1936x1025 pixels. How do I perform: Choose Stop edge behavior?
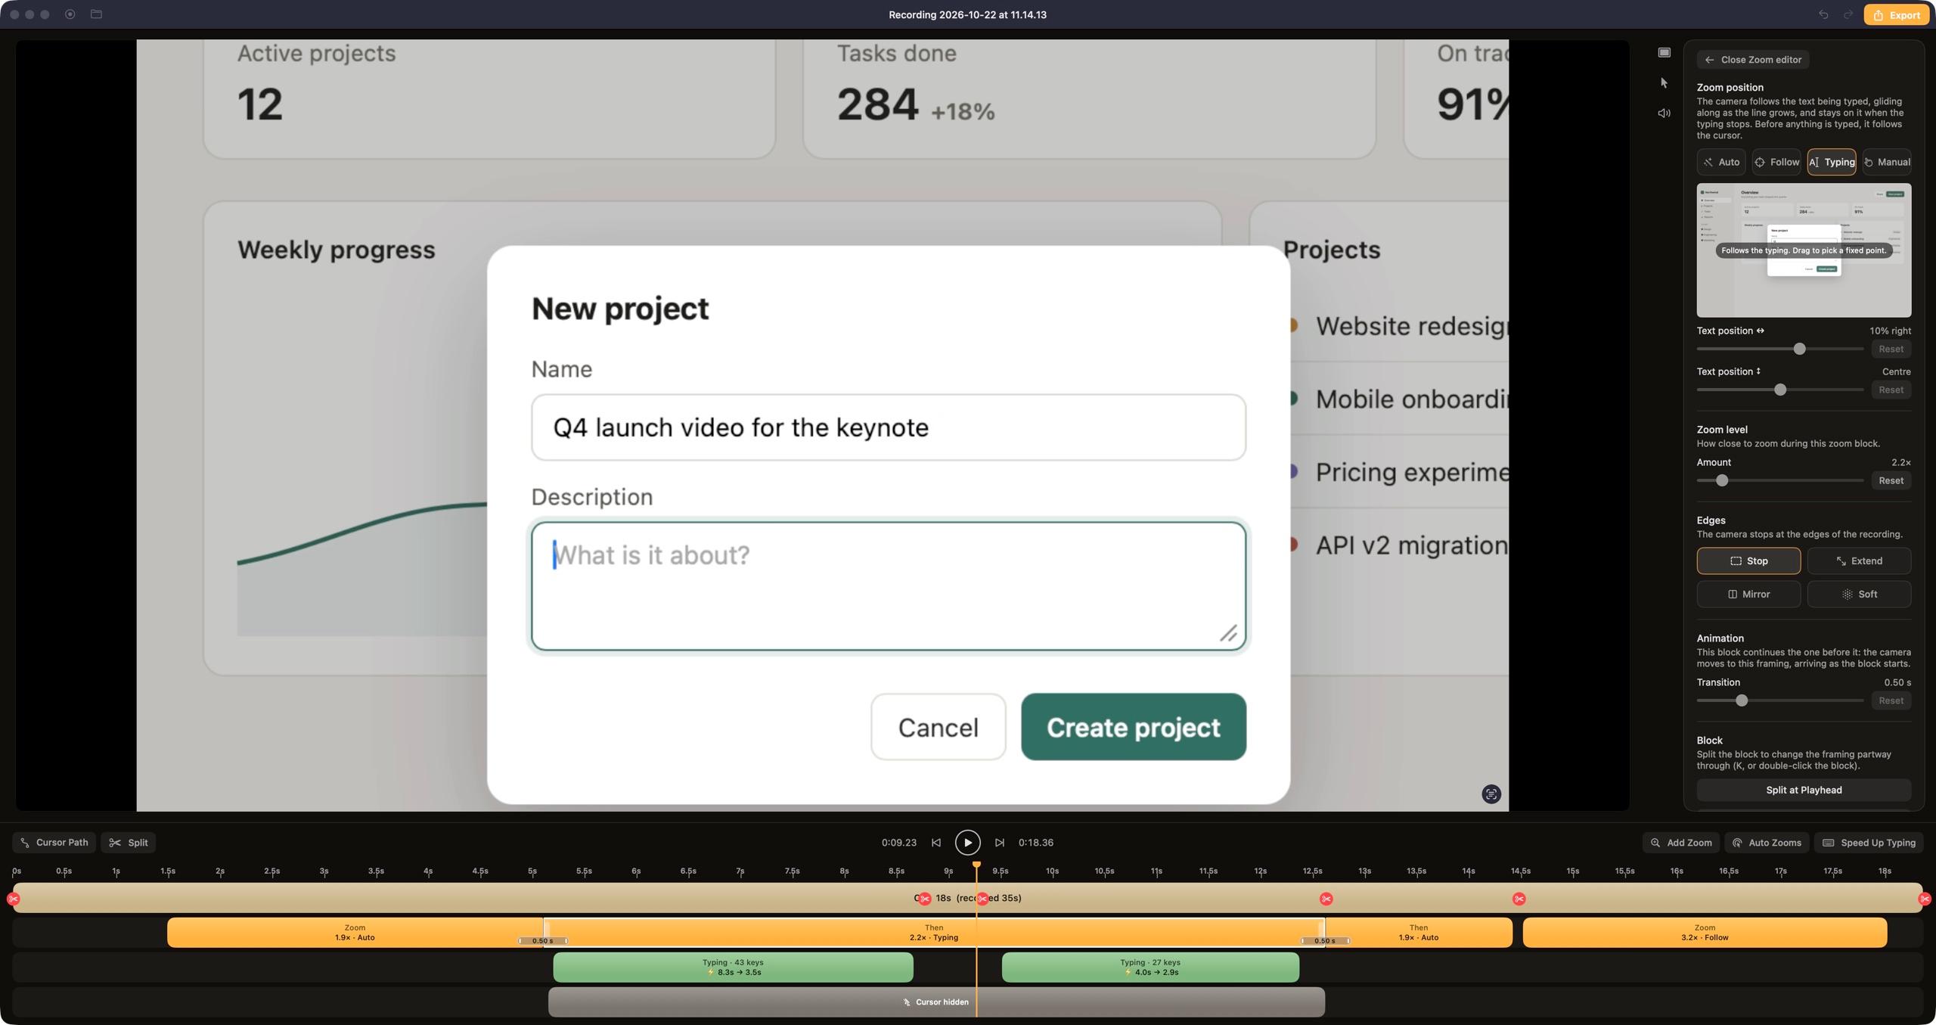[1748, 561]
